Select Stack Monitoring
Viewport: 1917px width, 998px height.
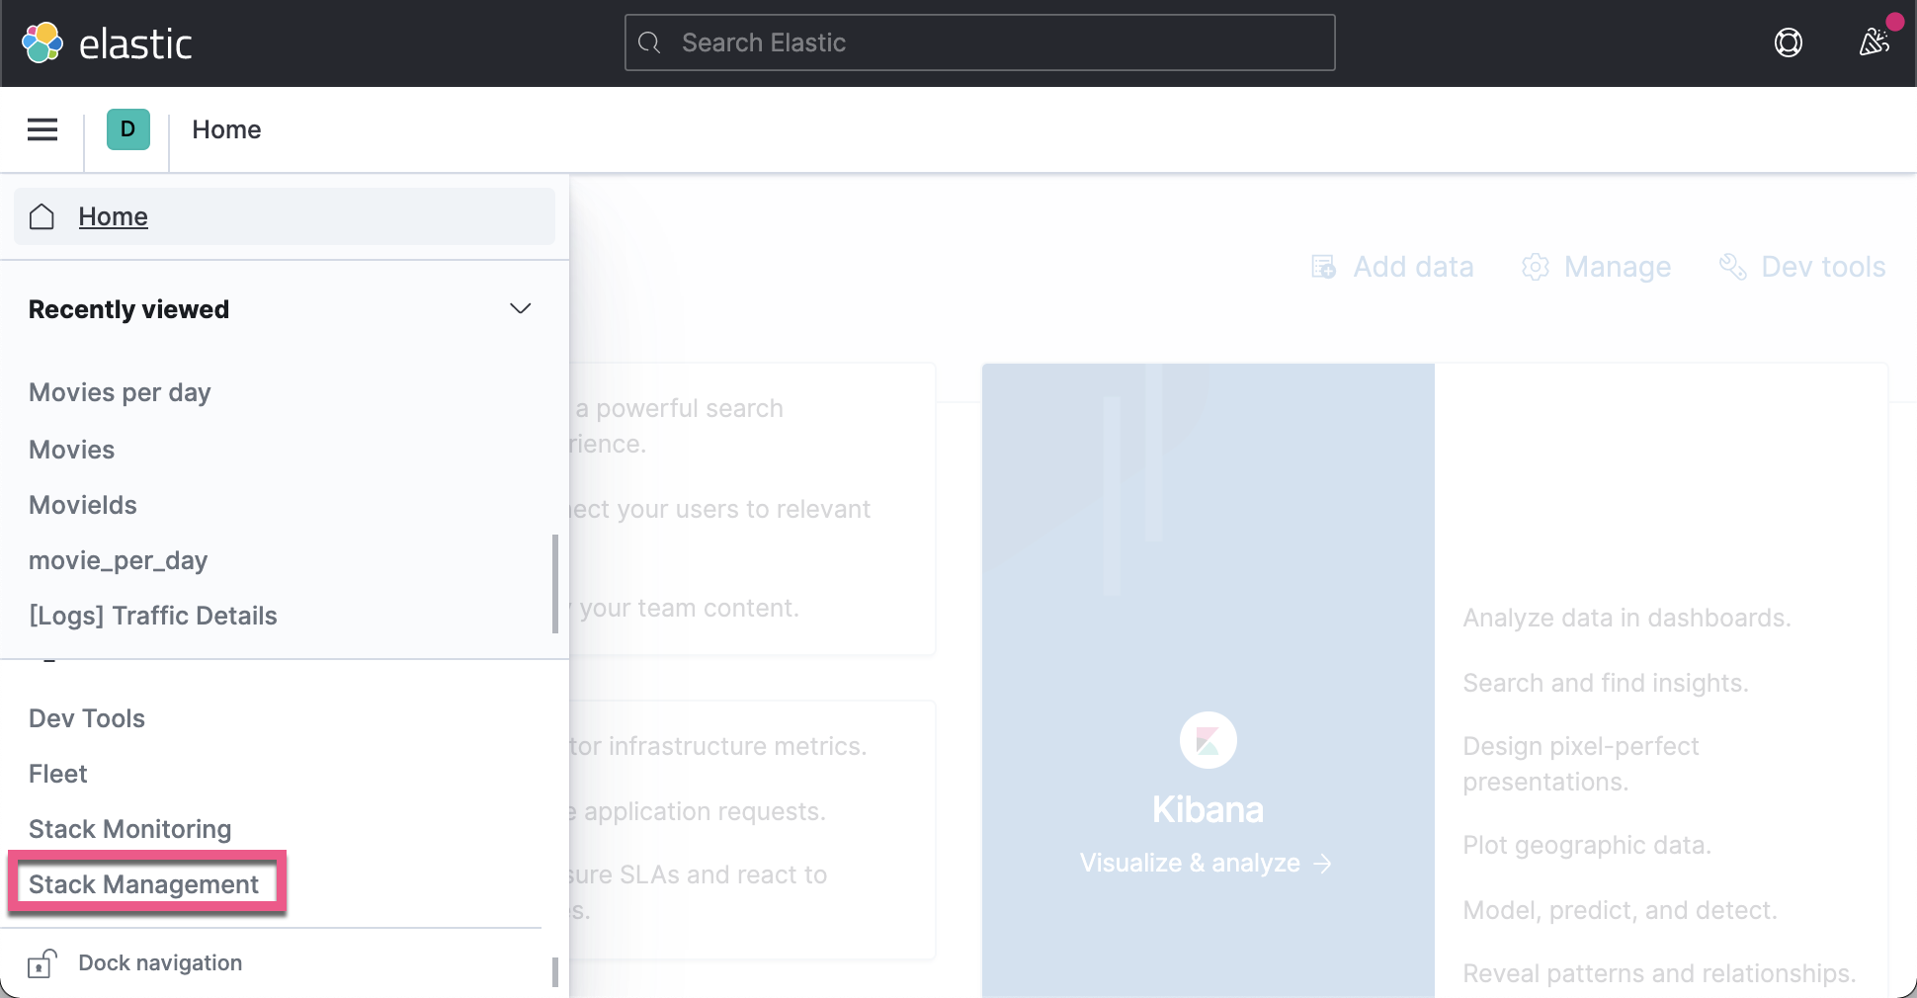pos(129,829)
